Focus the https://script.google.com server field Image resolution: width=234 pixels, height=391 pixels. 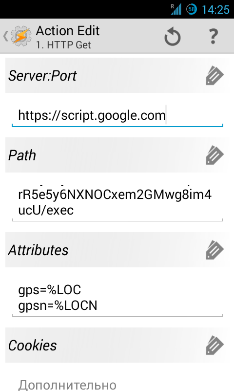(117, 115)
